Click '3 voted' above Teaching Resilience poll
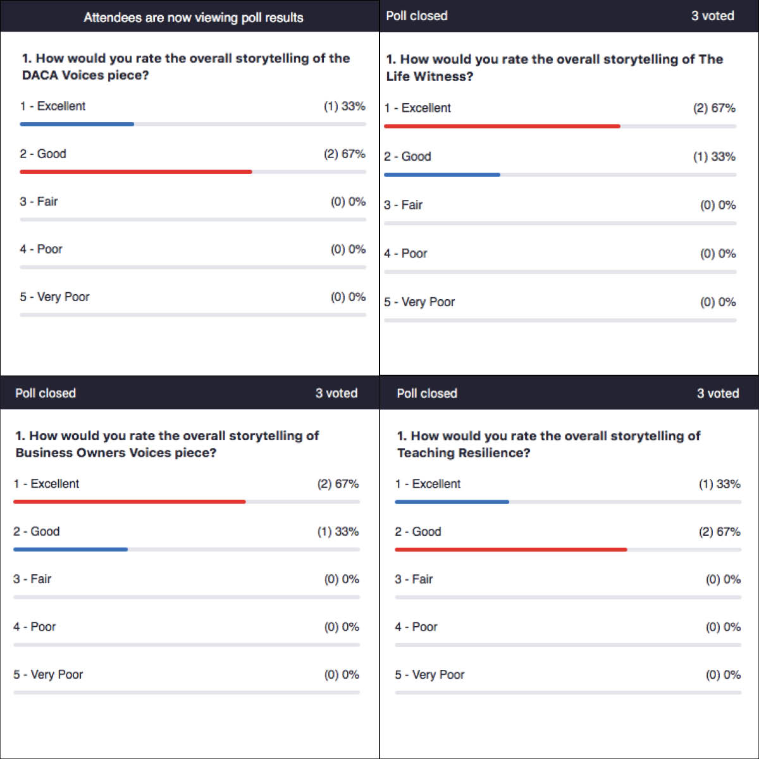This screenshot has width=759, height=759. pos(718,393)
